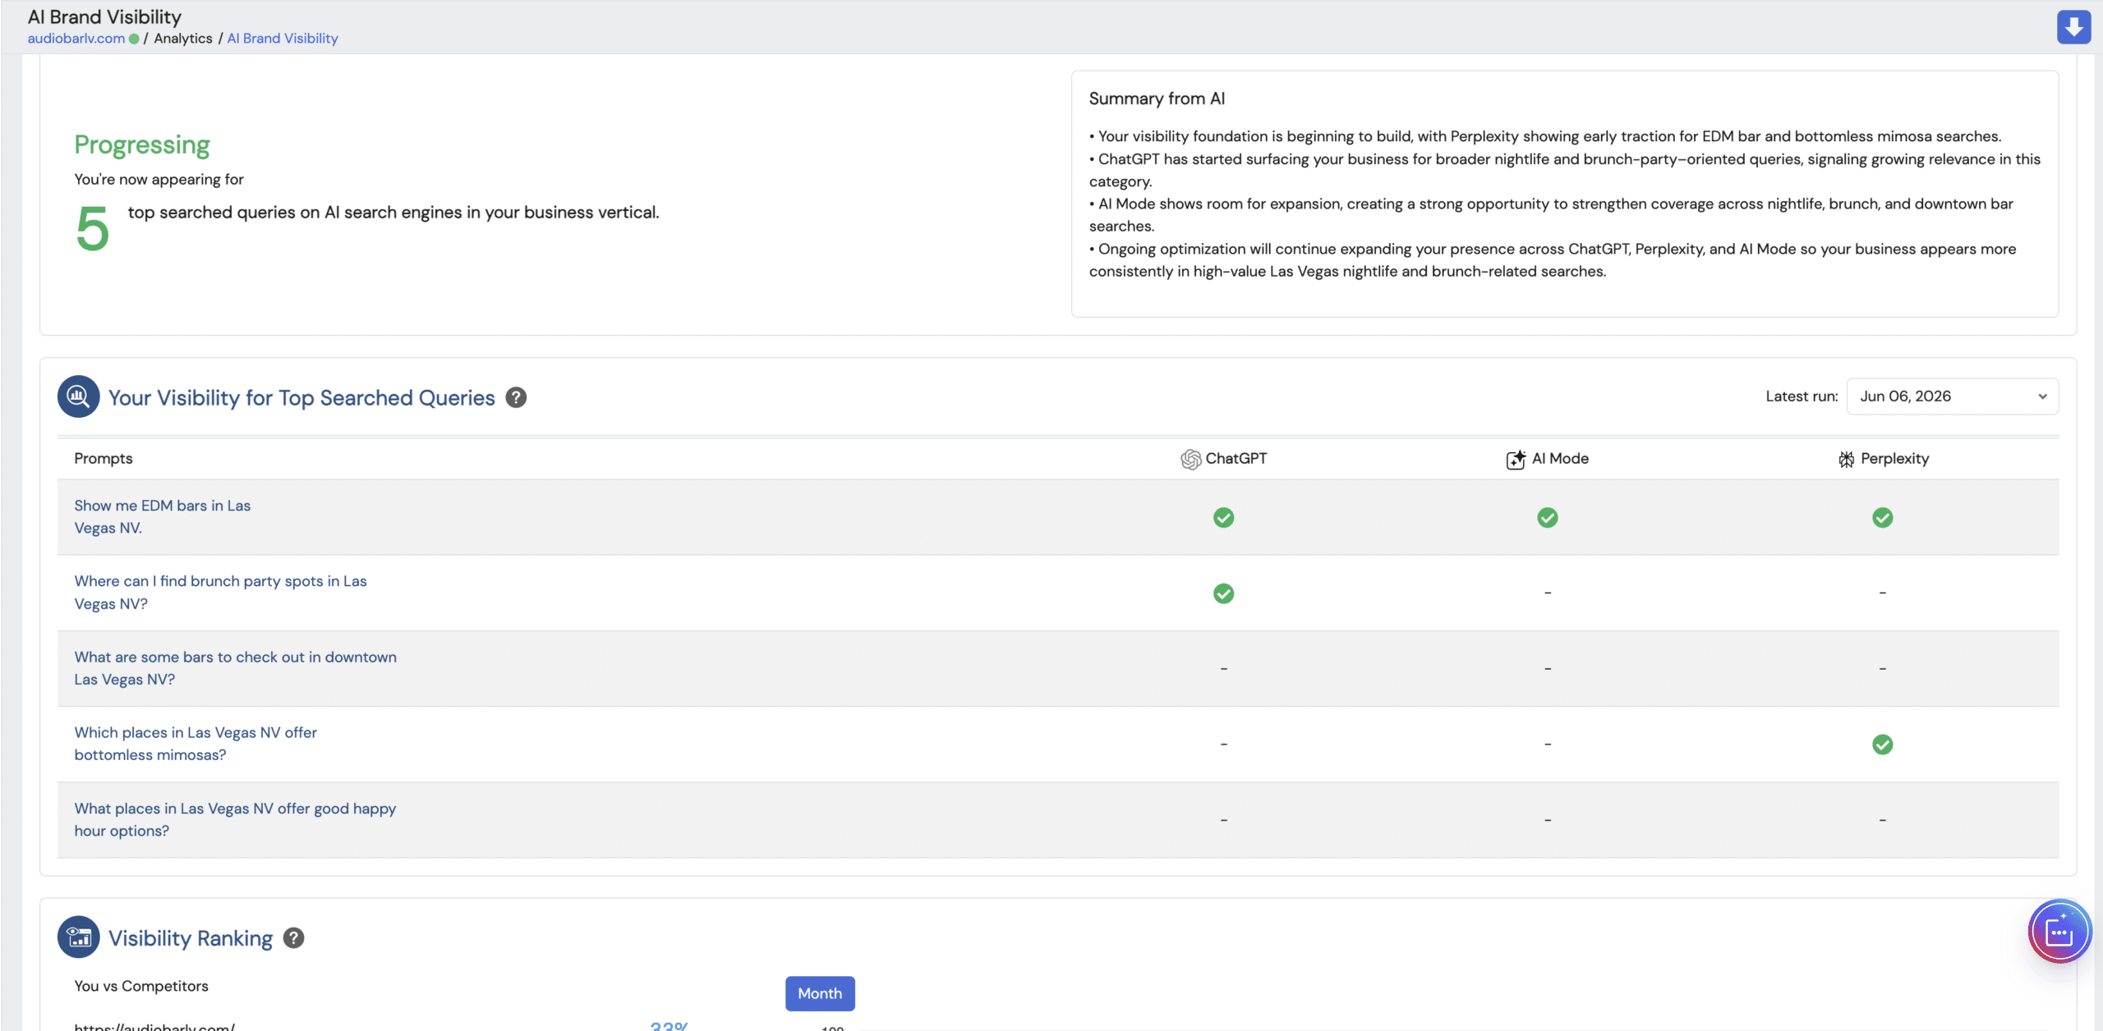Open 'Show me EDM bars in Las Vegas' prompt
This screenshot has height=1031, width=2103.
(163, 517)
